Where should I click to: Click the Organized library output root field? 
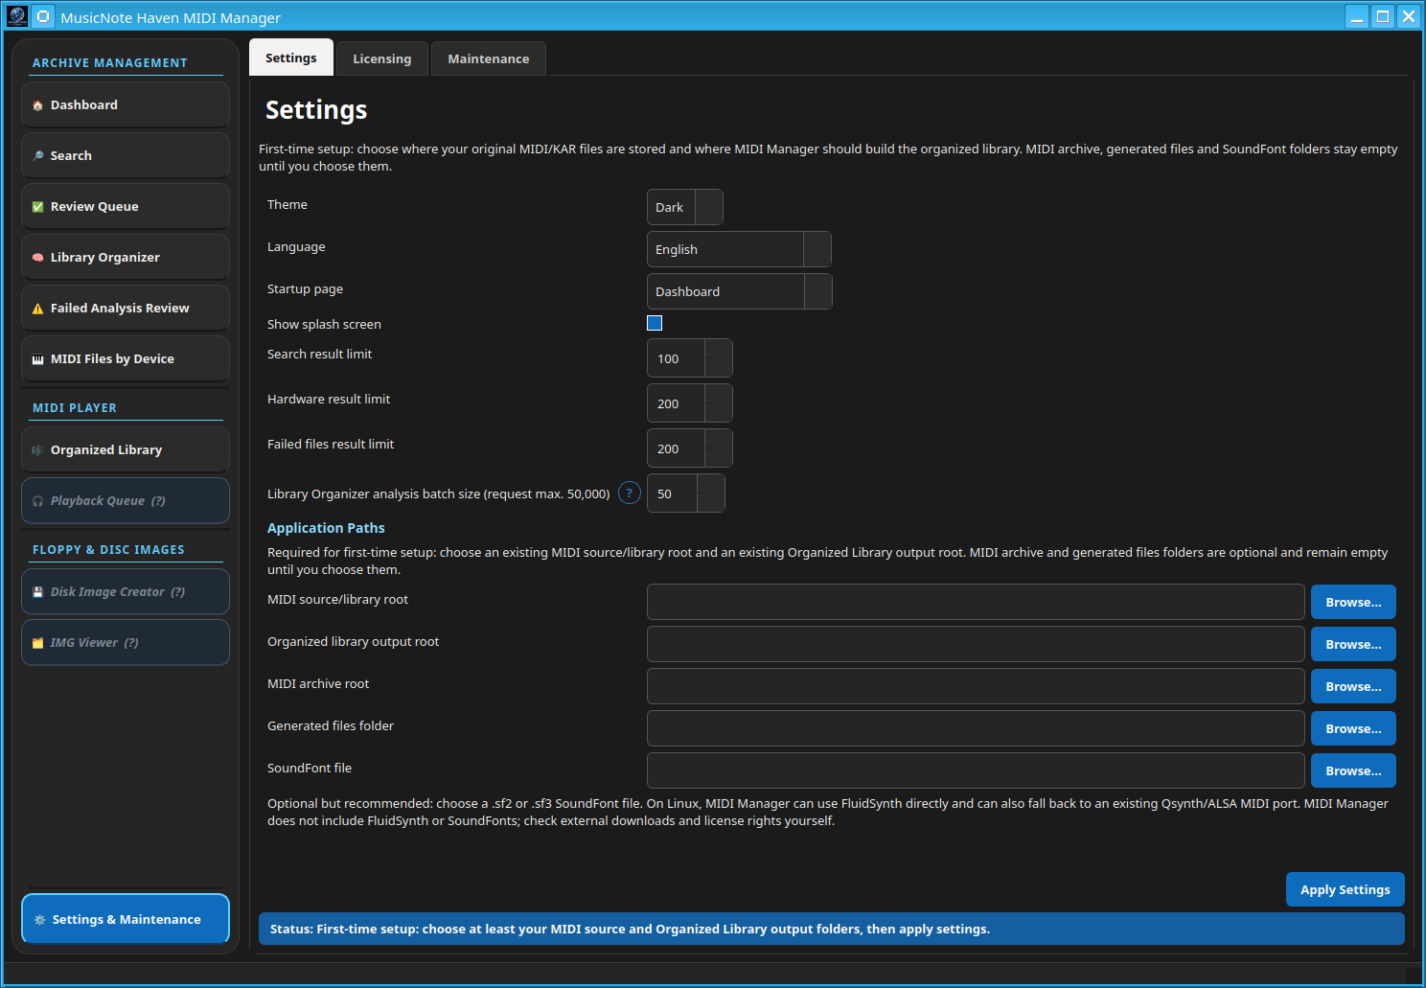[x=976, y=644]
